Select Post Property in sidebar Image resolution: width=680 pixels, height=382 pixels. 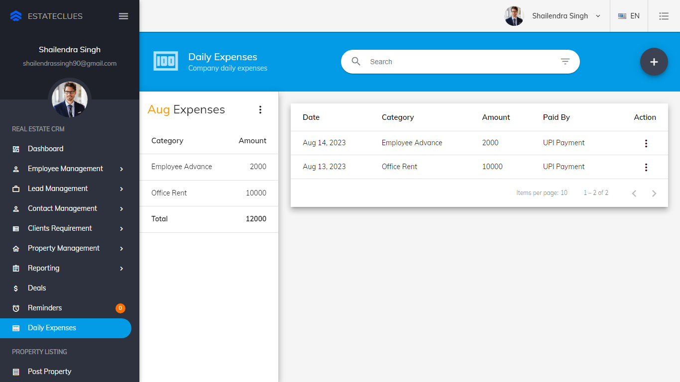pos(49,372)
